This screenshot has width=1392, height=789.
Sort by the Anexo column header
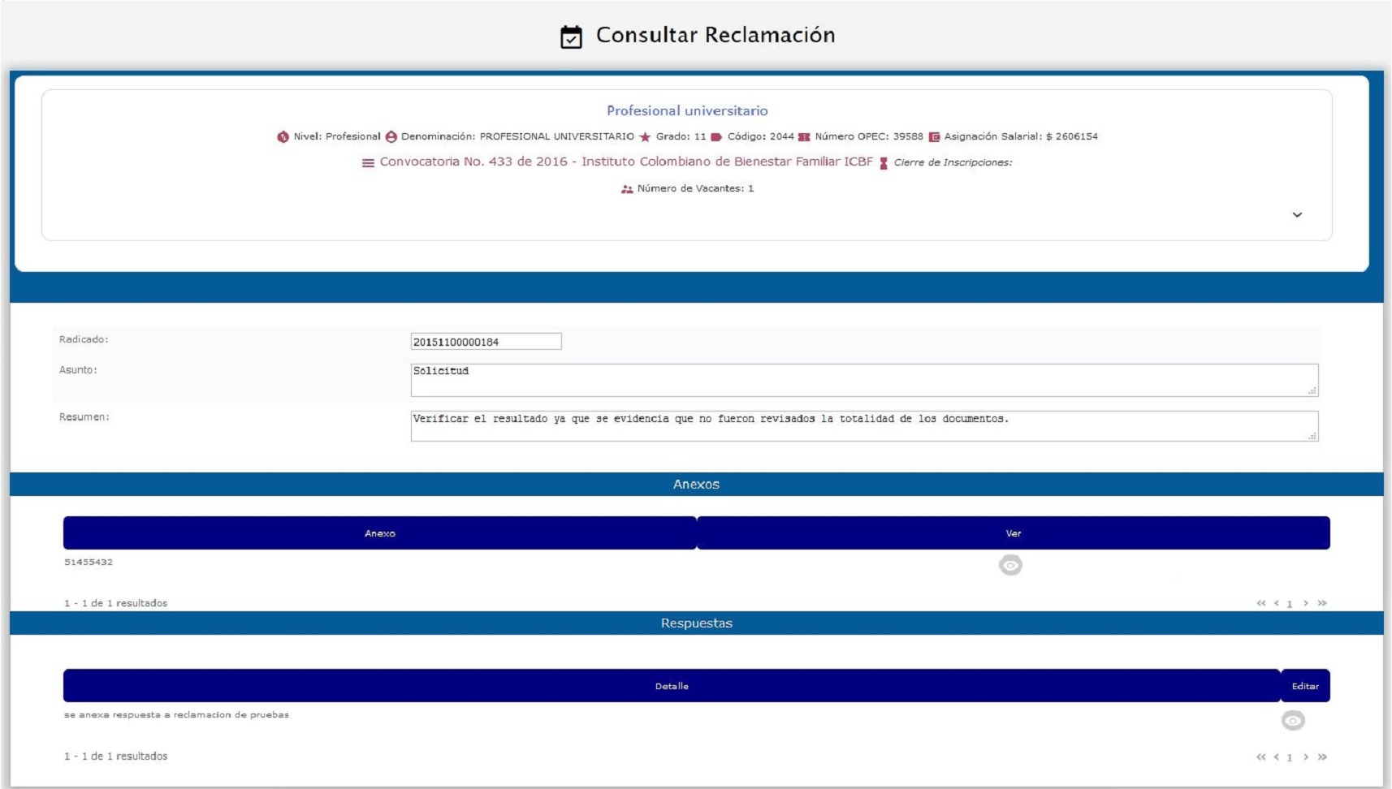[379, 533]
